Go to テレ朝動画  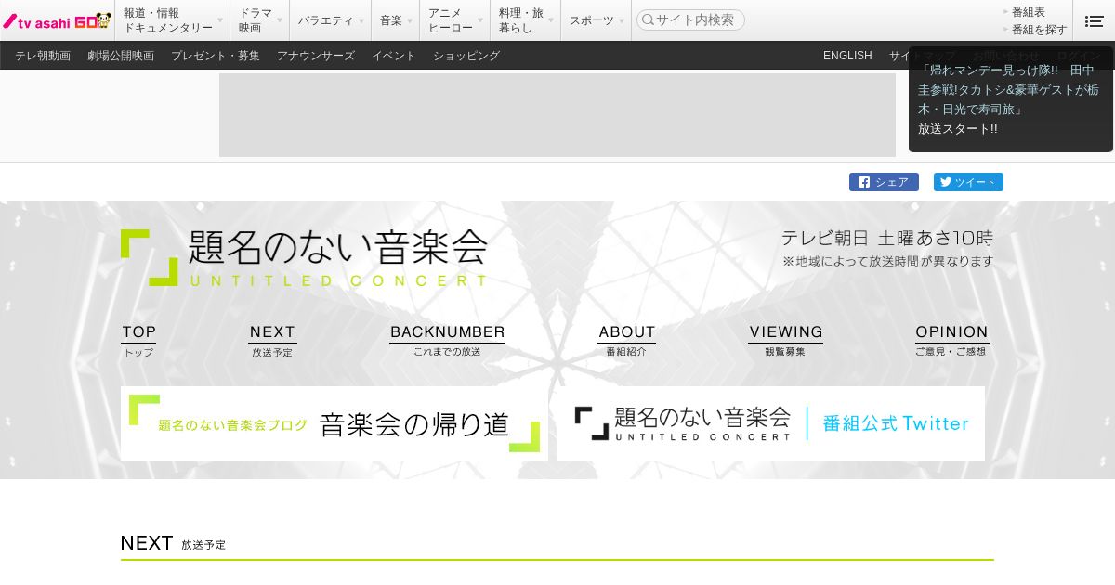point(43,56)
